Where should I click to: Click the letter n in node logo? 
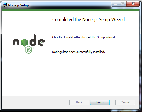pos(16,42)
